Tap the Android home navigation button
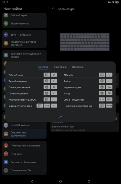The width and height of the screenshot is (121, 184). 60,181
